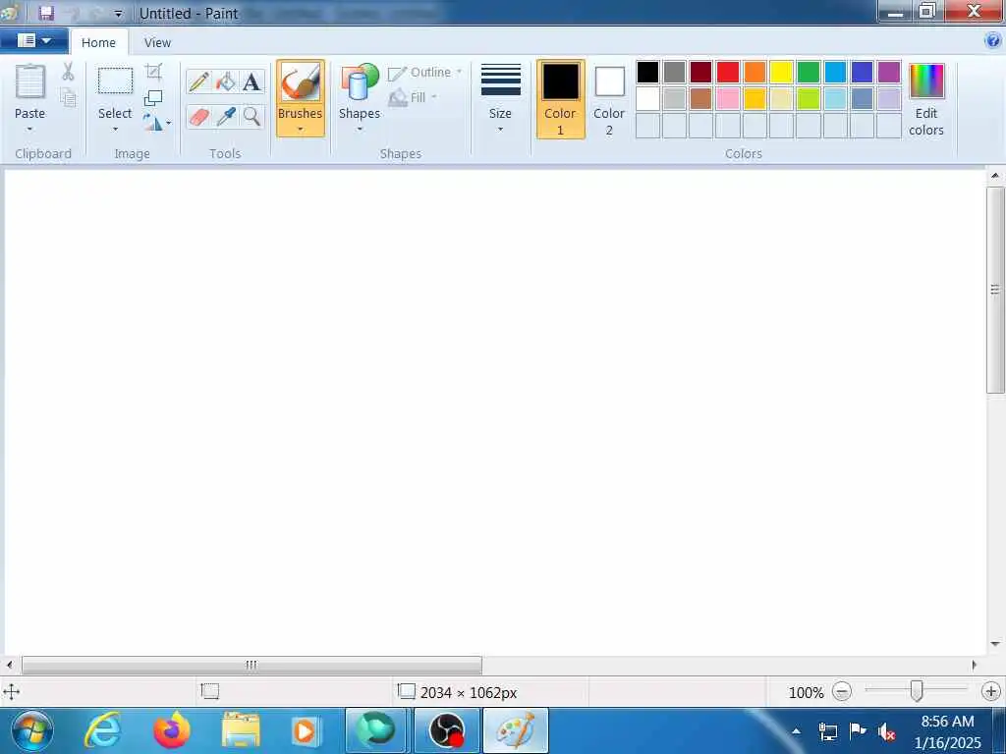Screen dimensions: 1006x754
Task: Choose the pink color swatch
Action: [x=728, y=99]
